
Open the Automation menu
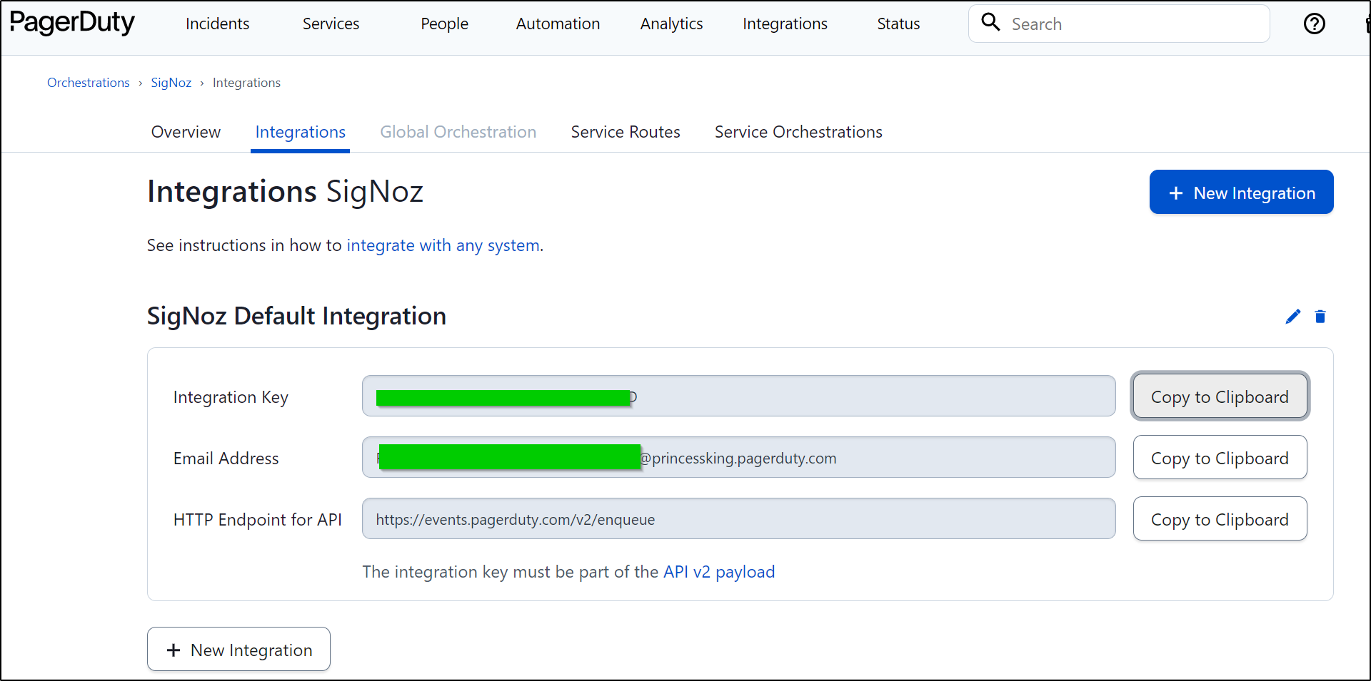click(558, 24)
